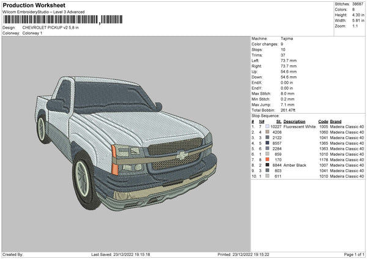This screenshot has height=259, width=367.
Task: Select the Right label
Action: [x=257, y=66]
